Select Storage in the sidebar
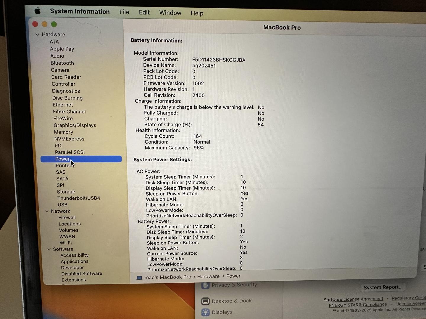Screen dimensions: 426x319 pyautogui.click(x=66, y=192)
